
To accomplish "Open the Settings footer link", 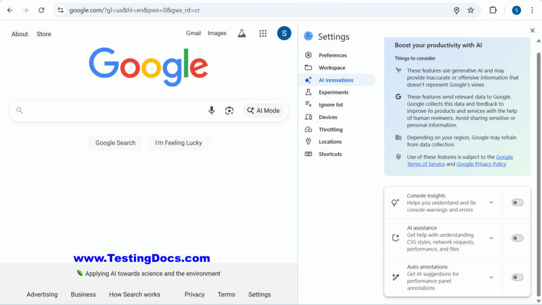I will point(259,294).
